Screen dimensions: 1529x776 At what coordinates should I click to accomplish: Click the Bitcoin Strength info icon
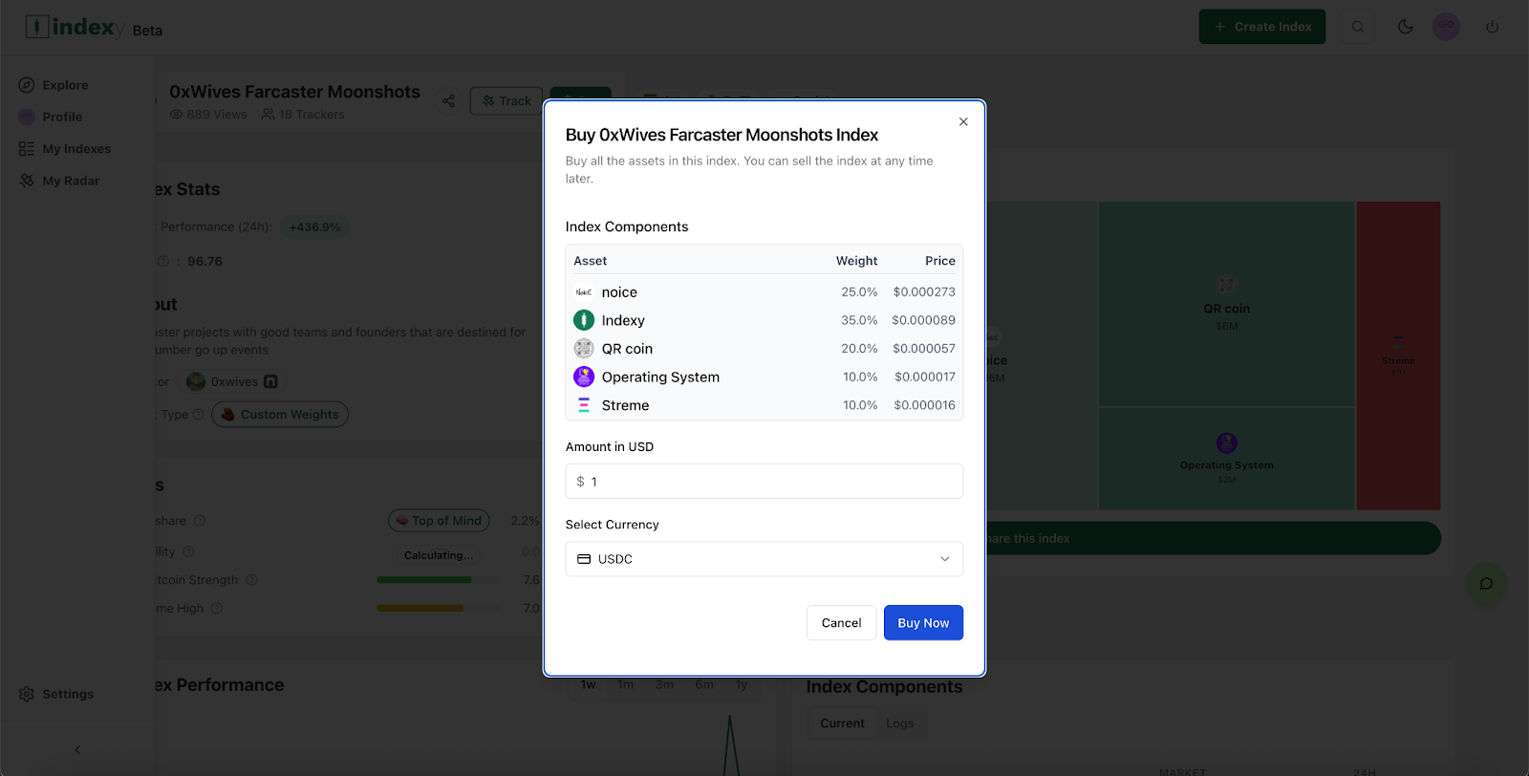coord(252,580)
